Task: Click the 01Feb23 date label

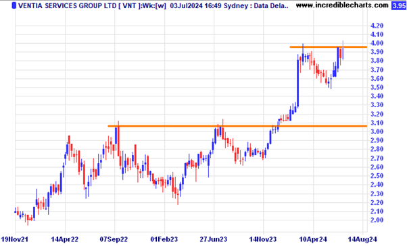Action: click(164, 239)
